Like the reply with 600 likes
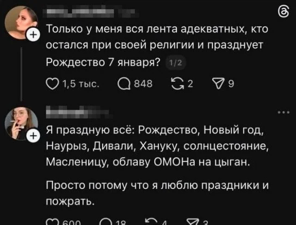 point(52,222)
